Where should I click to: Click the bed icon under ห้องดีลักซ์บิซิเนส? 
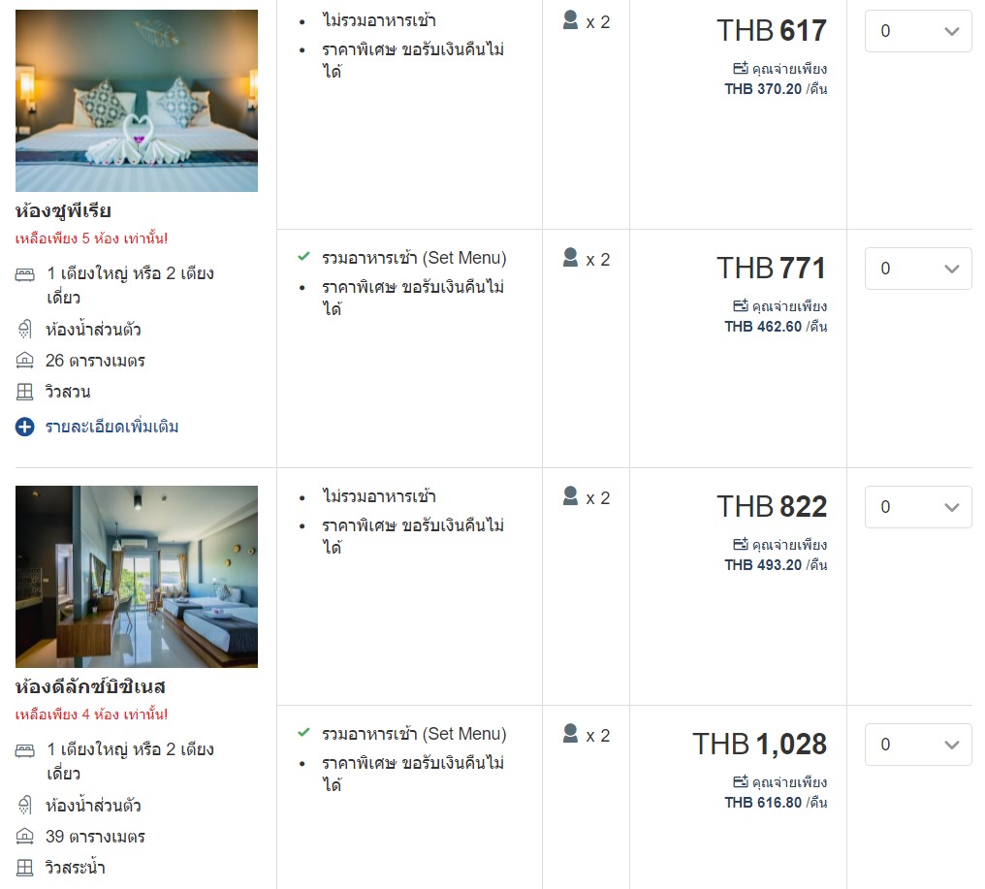coord(25,750)
